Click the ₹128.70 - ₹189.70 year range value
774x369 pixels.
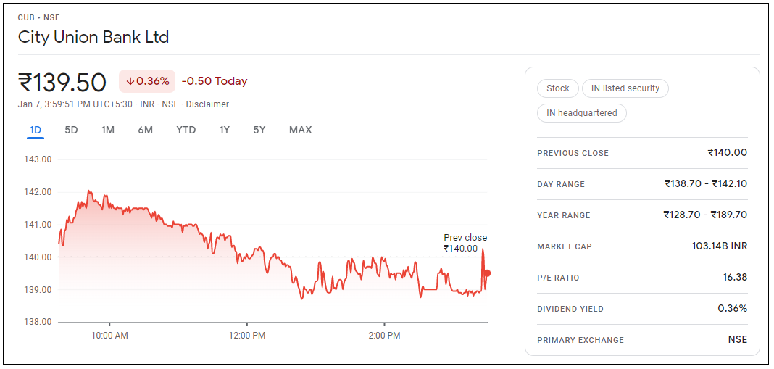[x=705, y=215]
